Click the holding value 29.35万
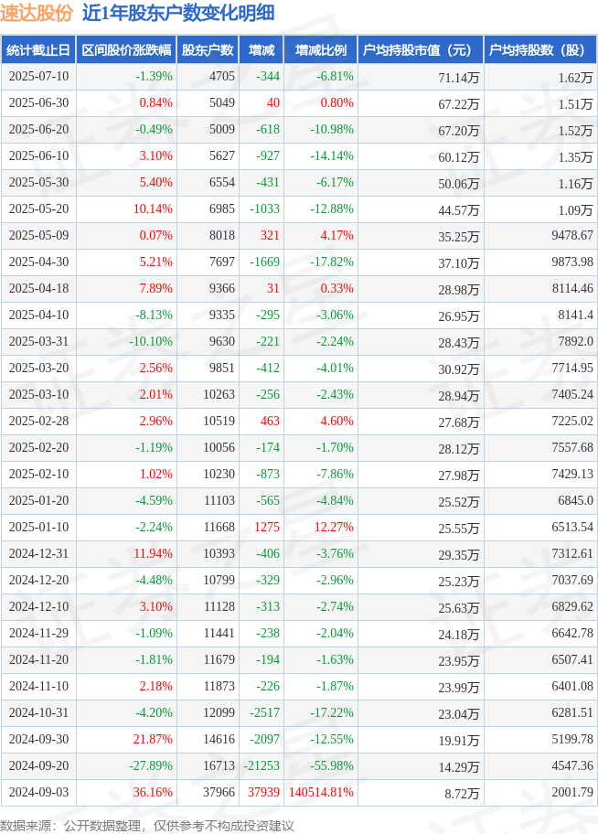 click(459, 555)
